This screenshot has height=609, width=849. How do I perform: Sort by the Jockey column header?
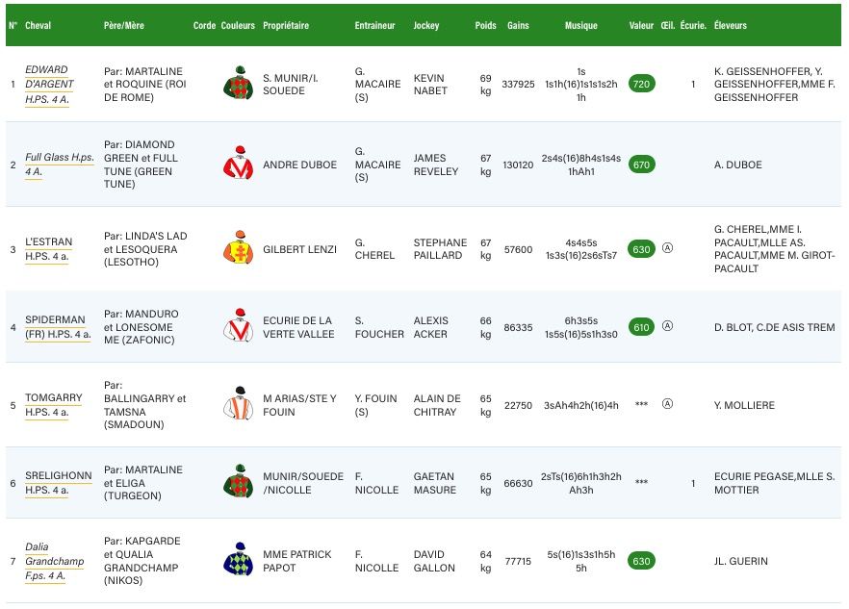(x=425, y=26)
